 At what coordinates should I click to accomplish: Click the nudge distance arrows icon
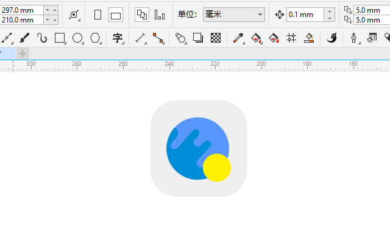(280, 15)
